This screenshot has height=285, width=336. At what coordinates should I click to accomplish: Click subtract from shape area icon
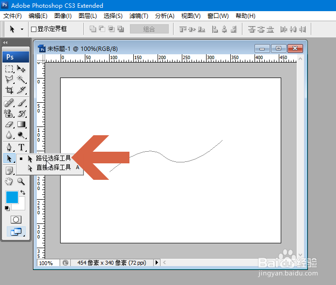pyautogui.click(x=102, y=29)
